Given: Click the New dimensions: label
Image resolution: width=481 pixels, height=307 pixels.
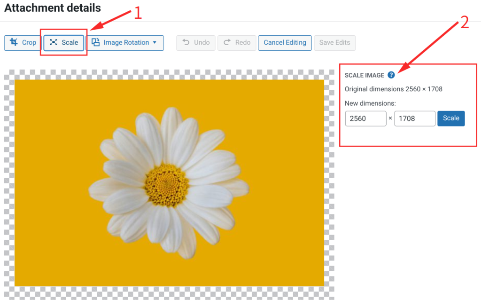Looking at the screenshot, I should [370, 103].
